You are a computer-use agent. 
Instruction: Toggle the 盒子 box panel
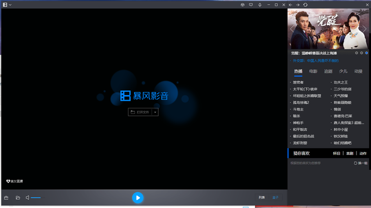click(275, 198)
